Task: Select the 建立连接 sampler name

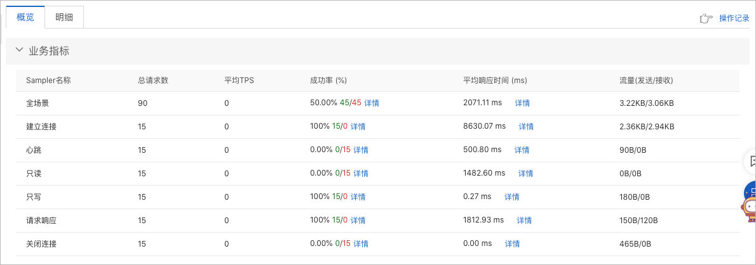Action: click(41, 127)
